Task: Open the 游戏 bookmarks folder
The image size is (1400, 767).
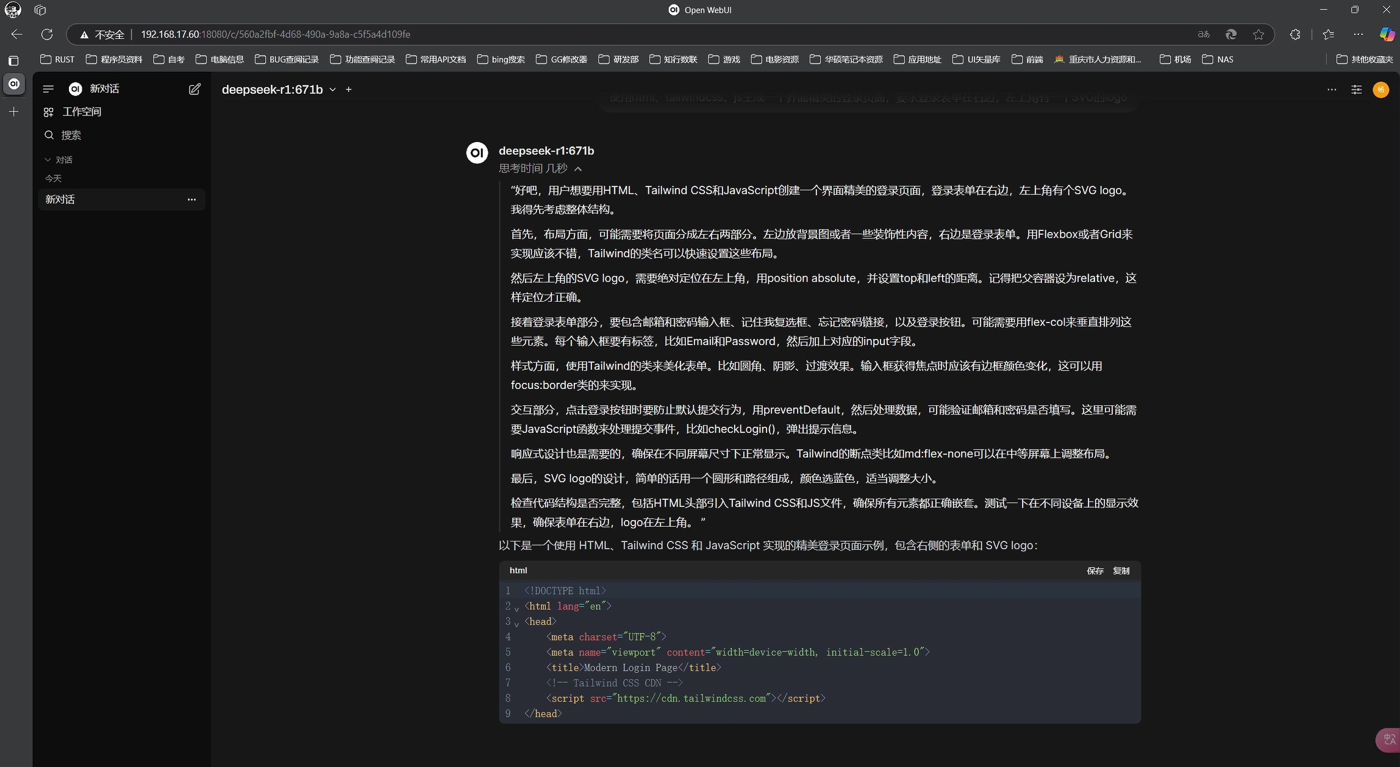Action: [x=724, y=59]
